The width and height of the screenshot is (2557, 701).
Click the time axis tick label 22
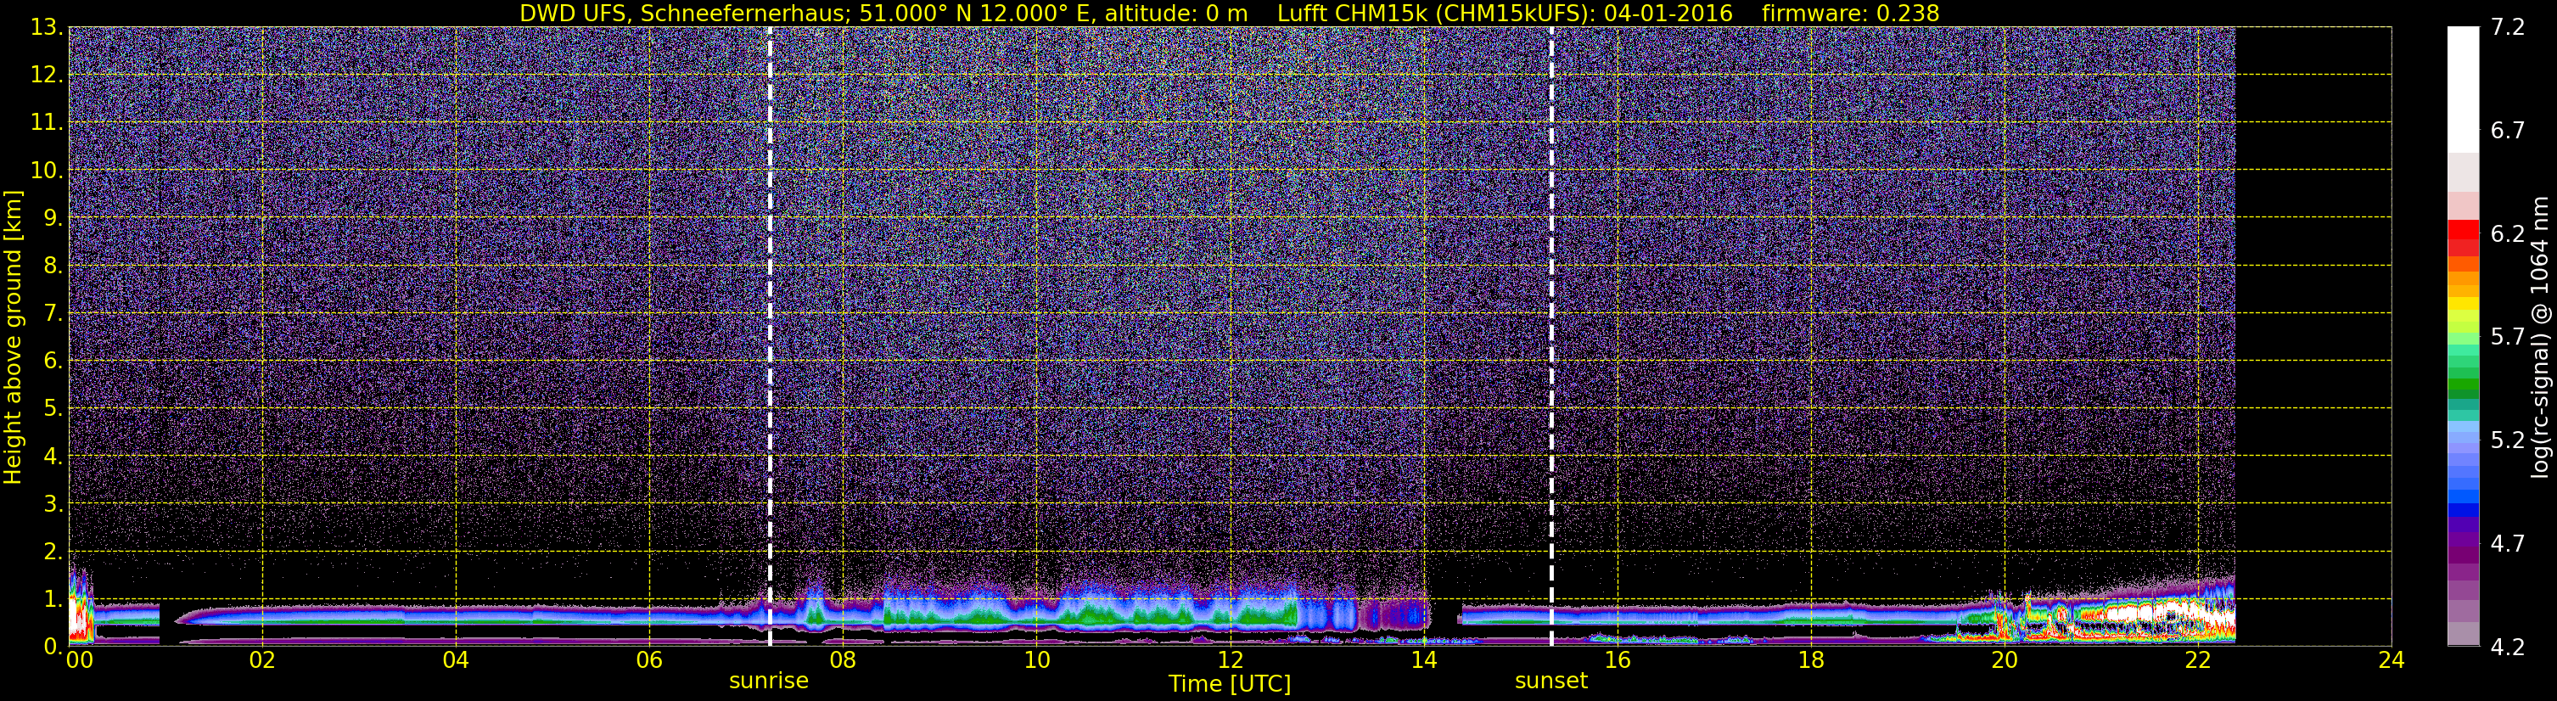(2198, 660)
